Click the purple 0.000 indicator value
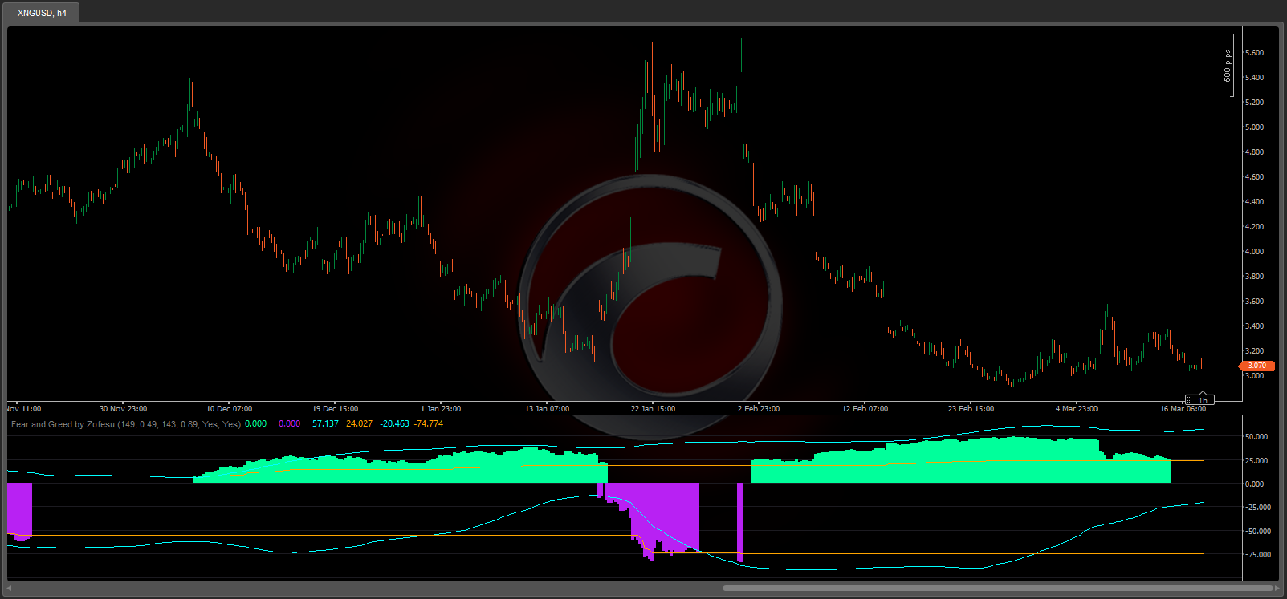The height and width of the screenshot is (599, 1287). point(289,424)
